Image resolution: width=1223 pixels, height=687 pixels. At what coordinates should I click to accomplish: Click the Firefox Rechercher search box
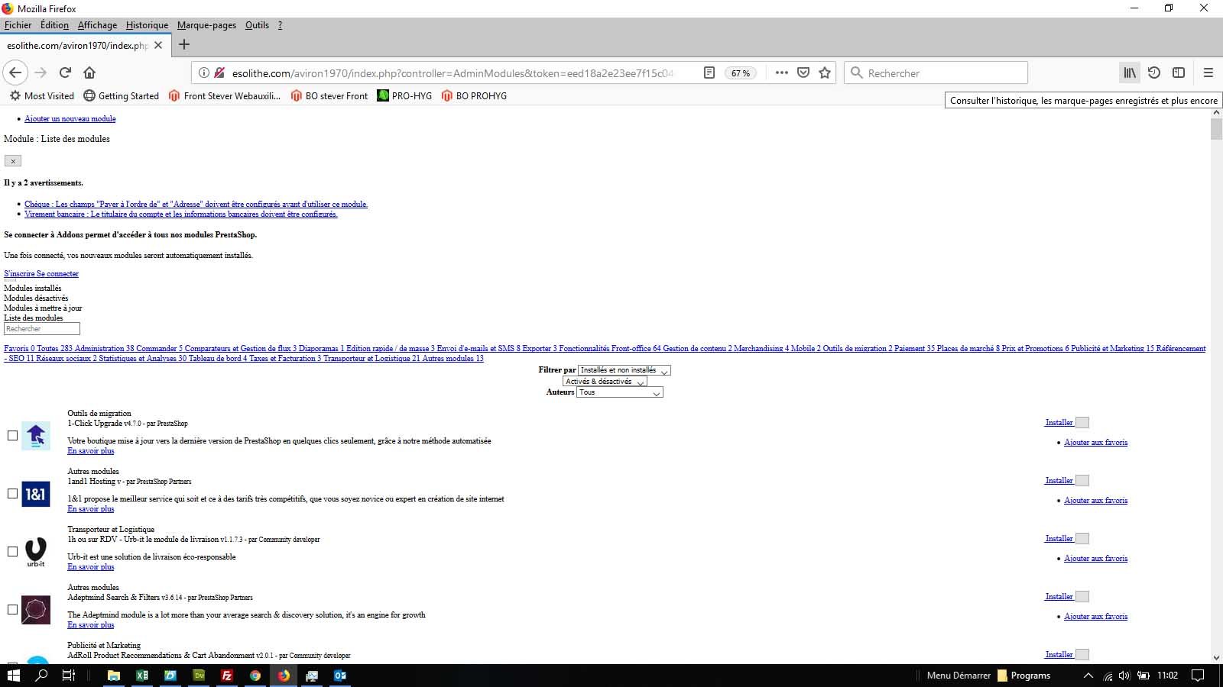pyautogui.click(x=936, y=73)
